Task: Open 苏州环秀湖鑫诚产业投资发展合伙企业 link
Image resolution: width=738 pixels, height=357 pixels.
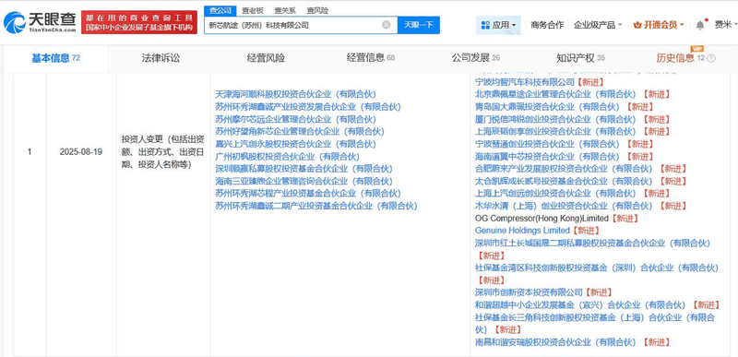Action: [308, 107]
